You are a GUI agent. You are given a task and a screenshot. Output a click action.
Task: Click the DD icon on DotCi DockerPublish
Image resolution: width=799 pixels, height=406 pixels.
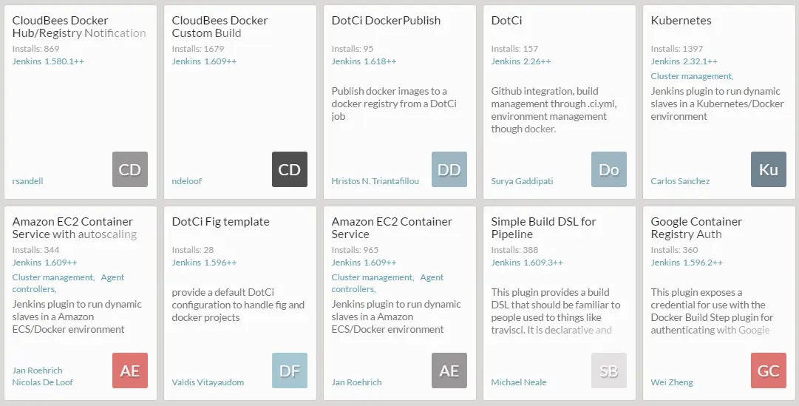tap(449, 169)
